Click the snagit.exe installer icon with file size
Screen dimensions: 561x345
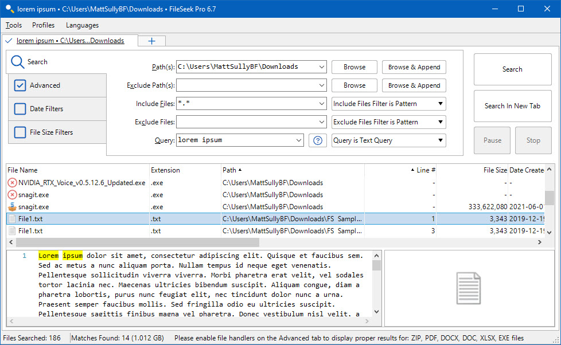[x=12, y=207]
